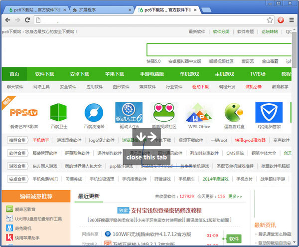
Task: Click the 网络工具 category link
Action: point(41,87)
